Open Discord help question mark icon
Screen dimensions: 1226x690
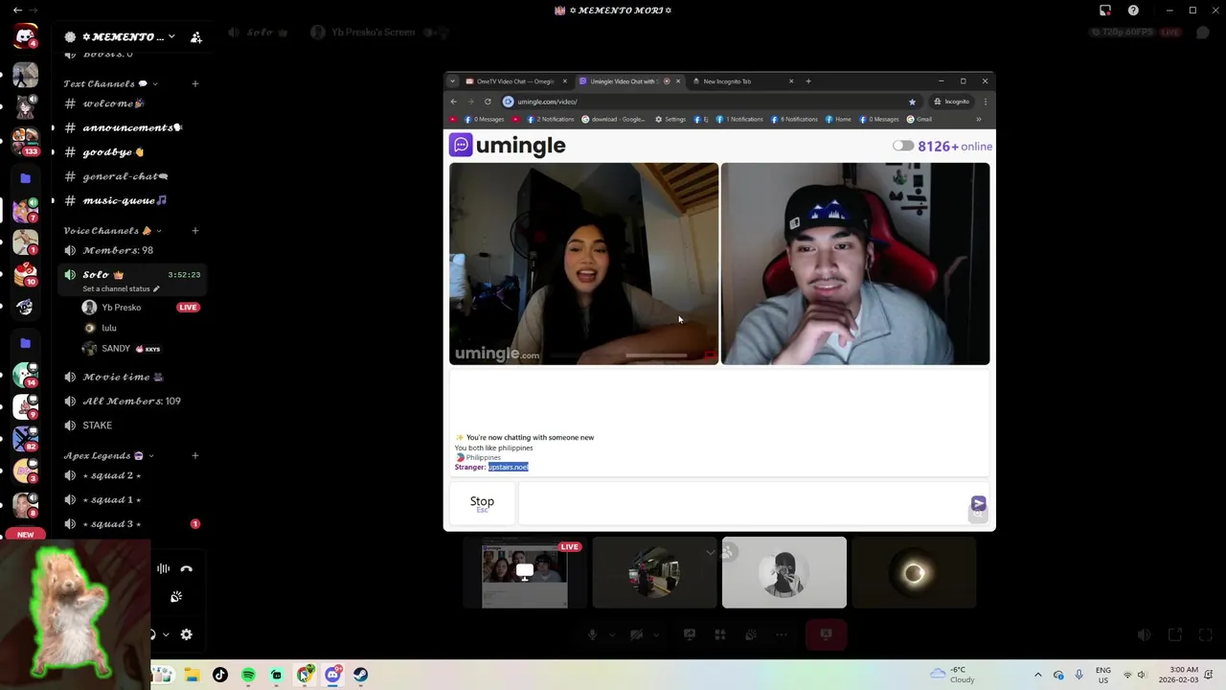coord(1133,11)
